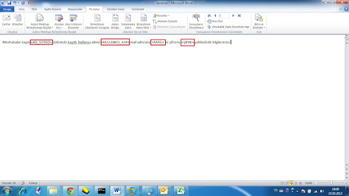Screen dimensions: 349x196
Task: Click the vertical scrollbar down arrow
Action: [x=347, y=165]
